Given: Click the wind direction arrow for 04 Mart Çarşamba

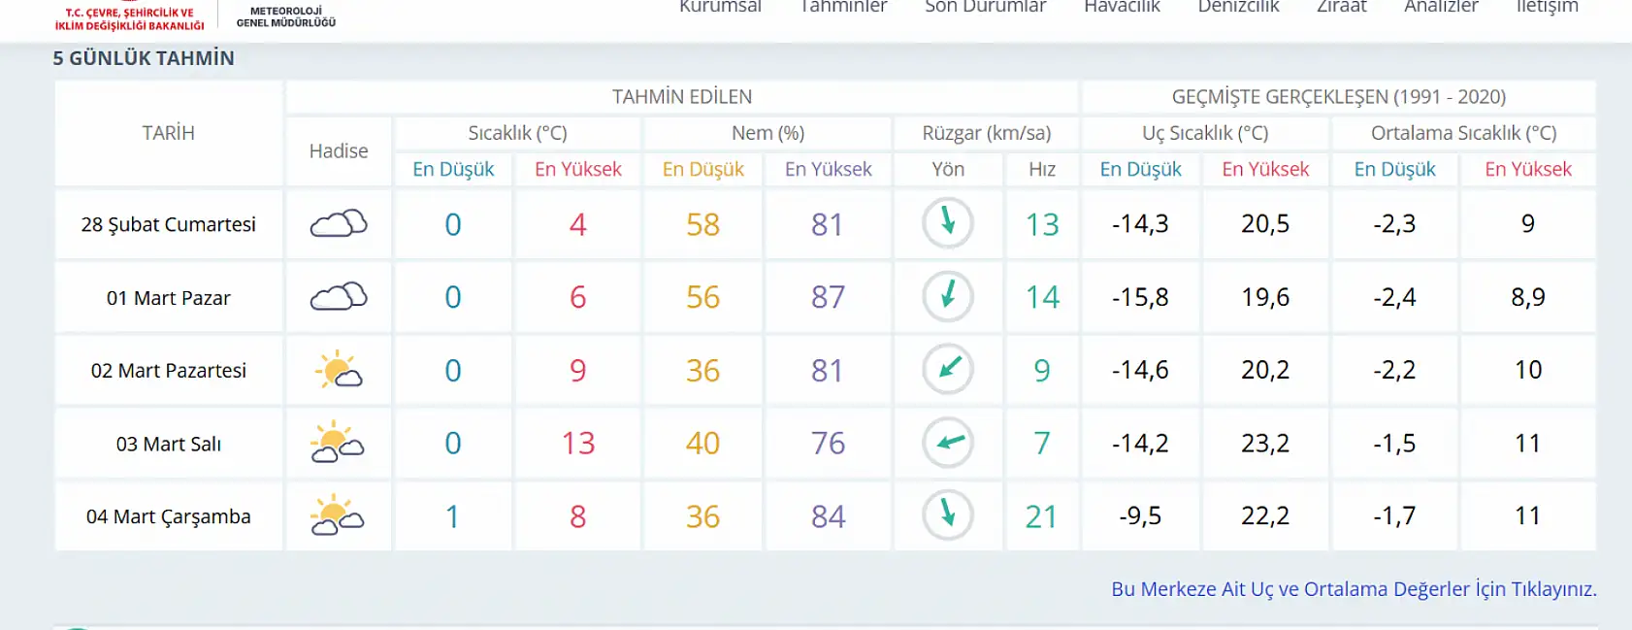Looking at the screenshot, I should [948, 514].
